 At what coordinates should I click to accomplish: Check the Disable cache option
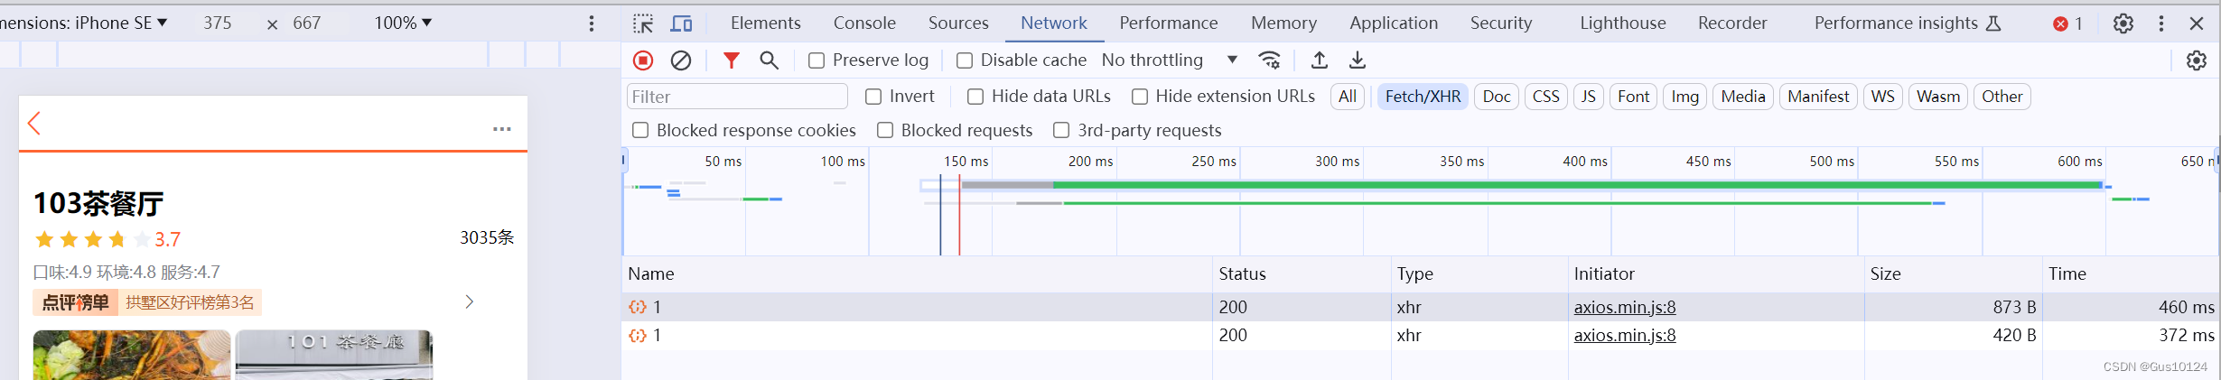pos(965,60)
